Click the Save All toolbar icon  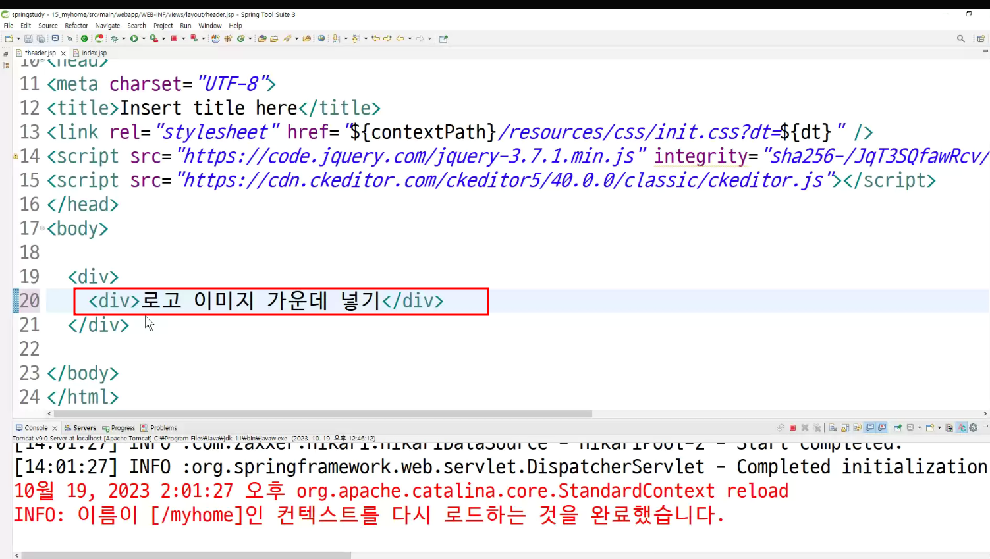[40, 39]
